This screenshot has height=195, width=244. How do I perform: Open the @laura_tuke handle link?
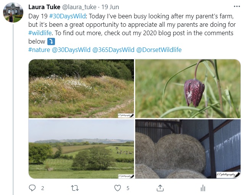point(81,7)
